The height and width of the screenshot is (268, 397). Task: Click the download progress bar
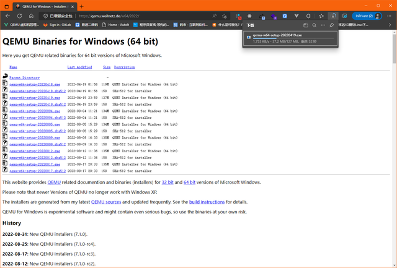(x=293, y=38)
